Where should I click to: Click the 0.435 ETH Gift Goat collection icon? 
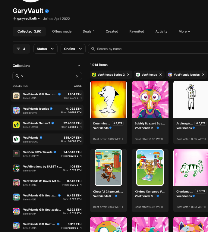[x=16, y=197]
